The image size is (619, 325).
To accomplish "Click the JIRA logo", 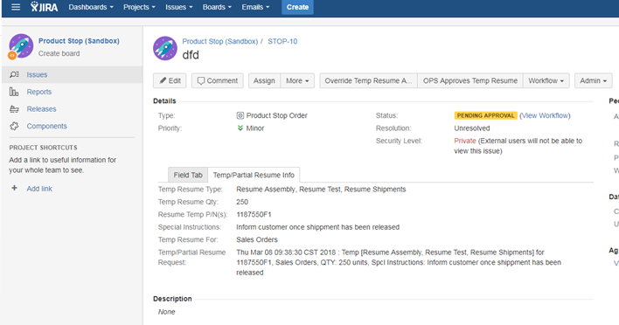I will [45, 7].
